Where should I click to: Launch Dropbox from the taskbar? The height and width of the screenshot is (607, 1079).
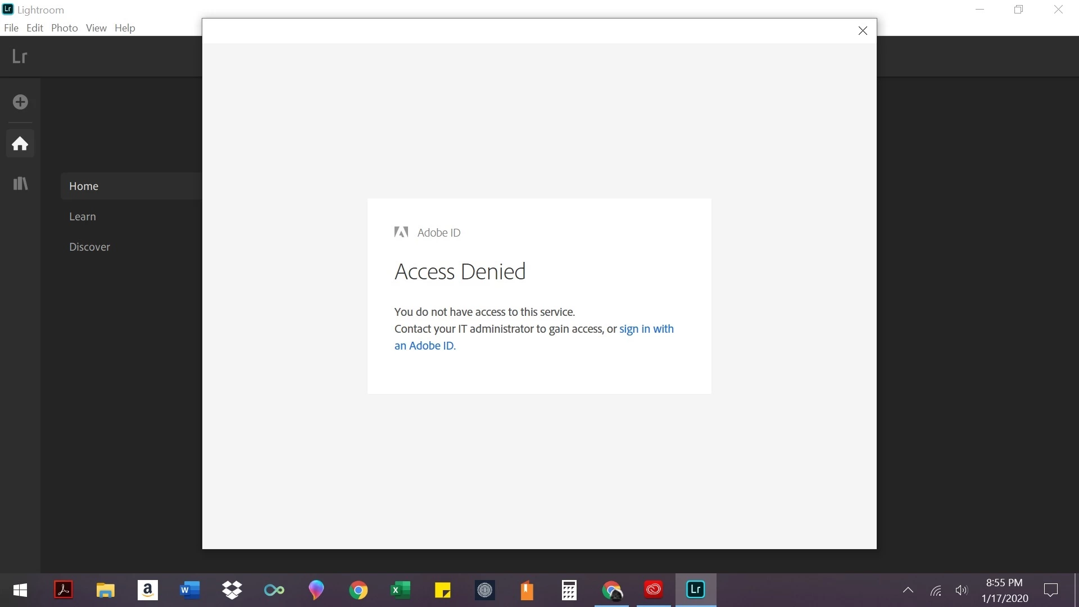click(232, 590)
